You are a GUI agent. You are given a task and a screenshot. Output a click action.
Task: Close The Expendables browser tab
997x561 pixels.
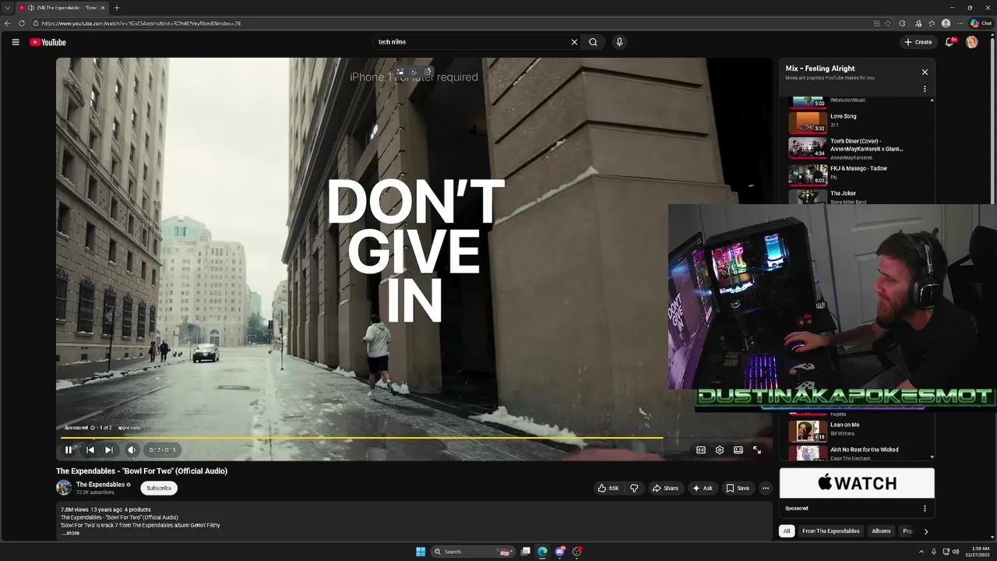pyautogui.click(x=103, y=8)
